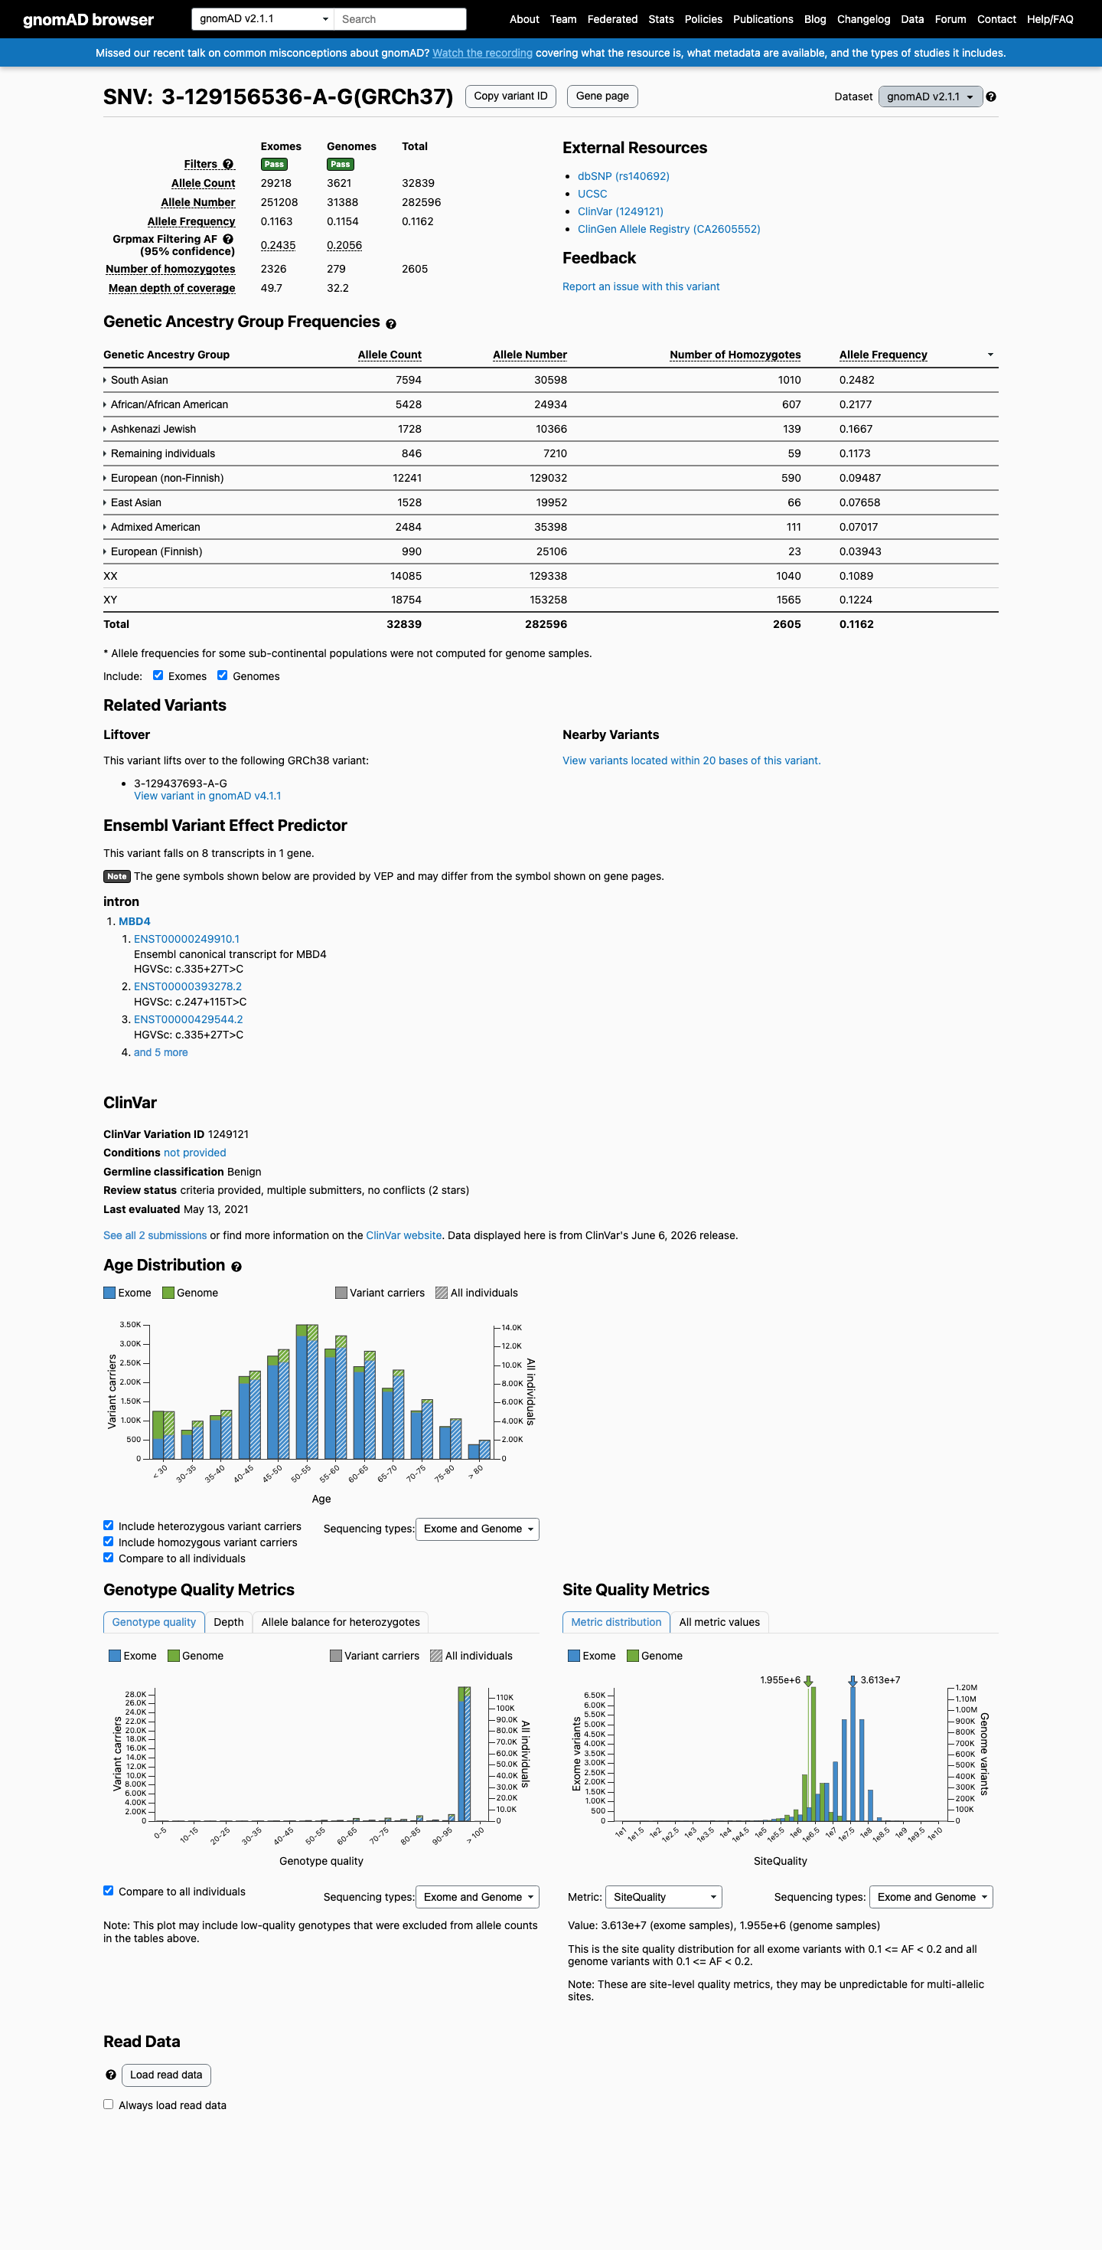Toggle the Genomes include checkbox
The image size is (1102, 2250).
click(x=223, y=675)
